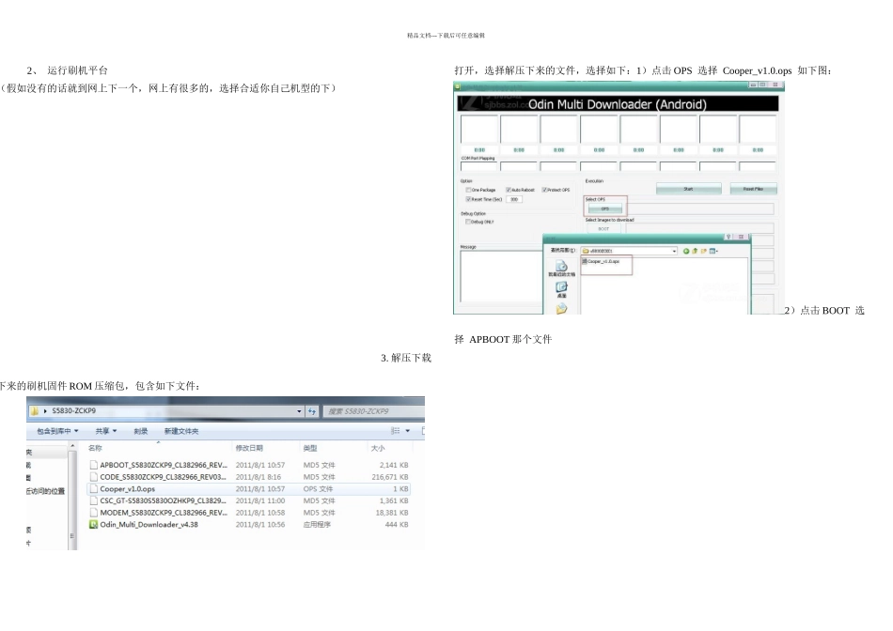The image size is (893, 631).
Task: Click the change view icon in Explorer toolbar
Action: (395, 431)
